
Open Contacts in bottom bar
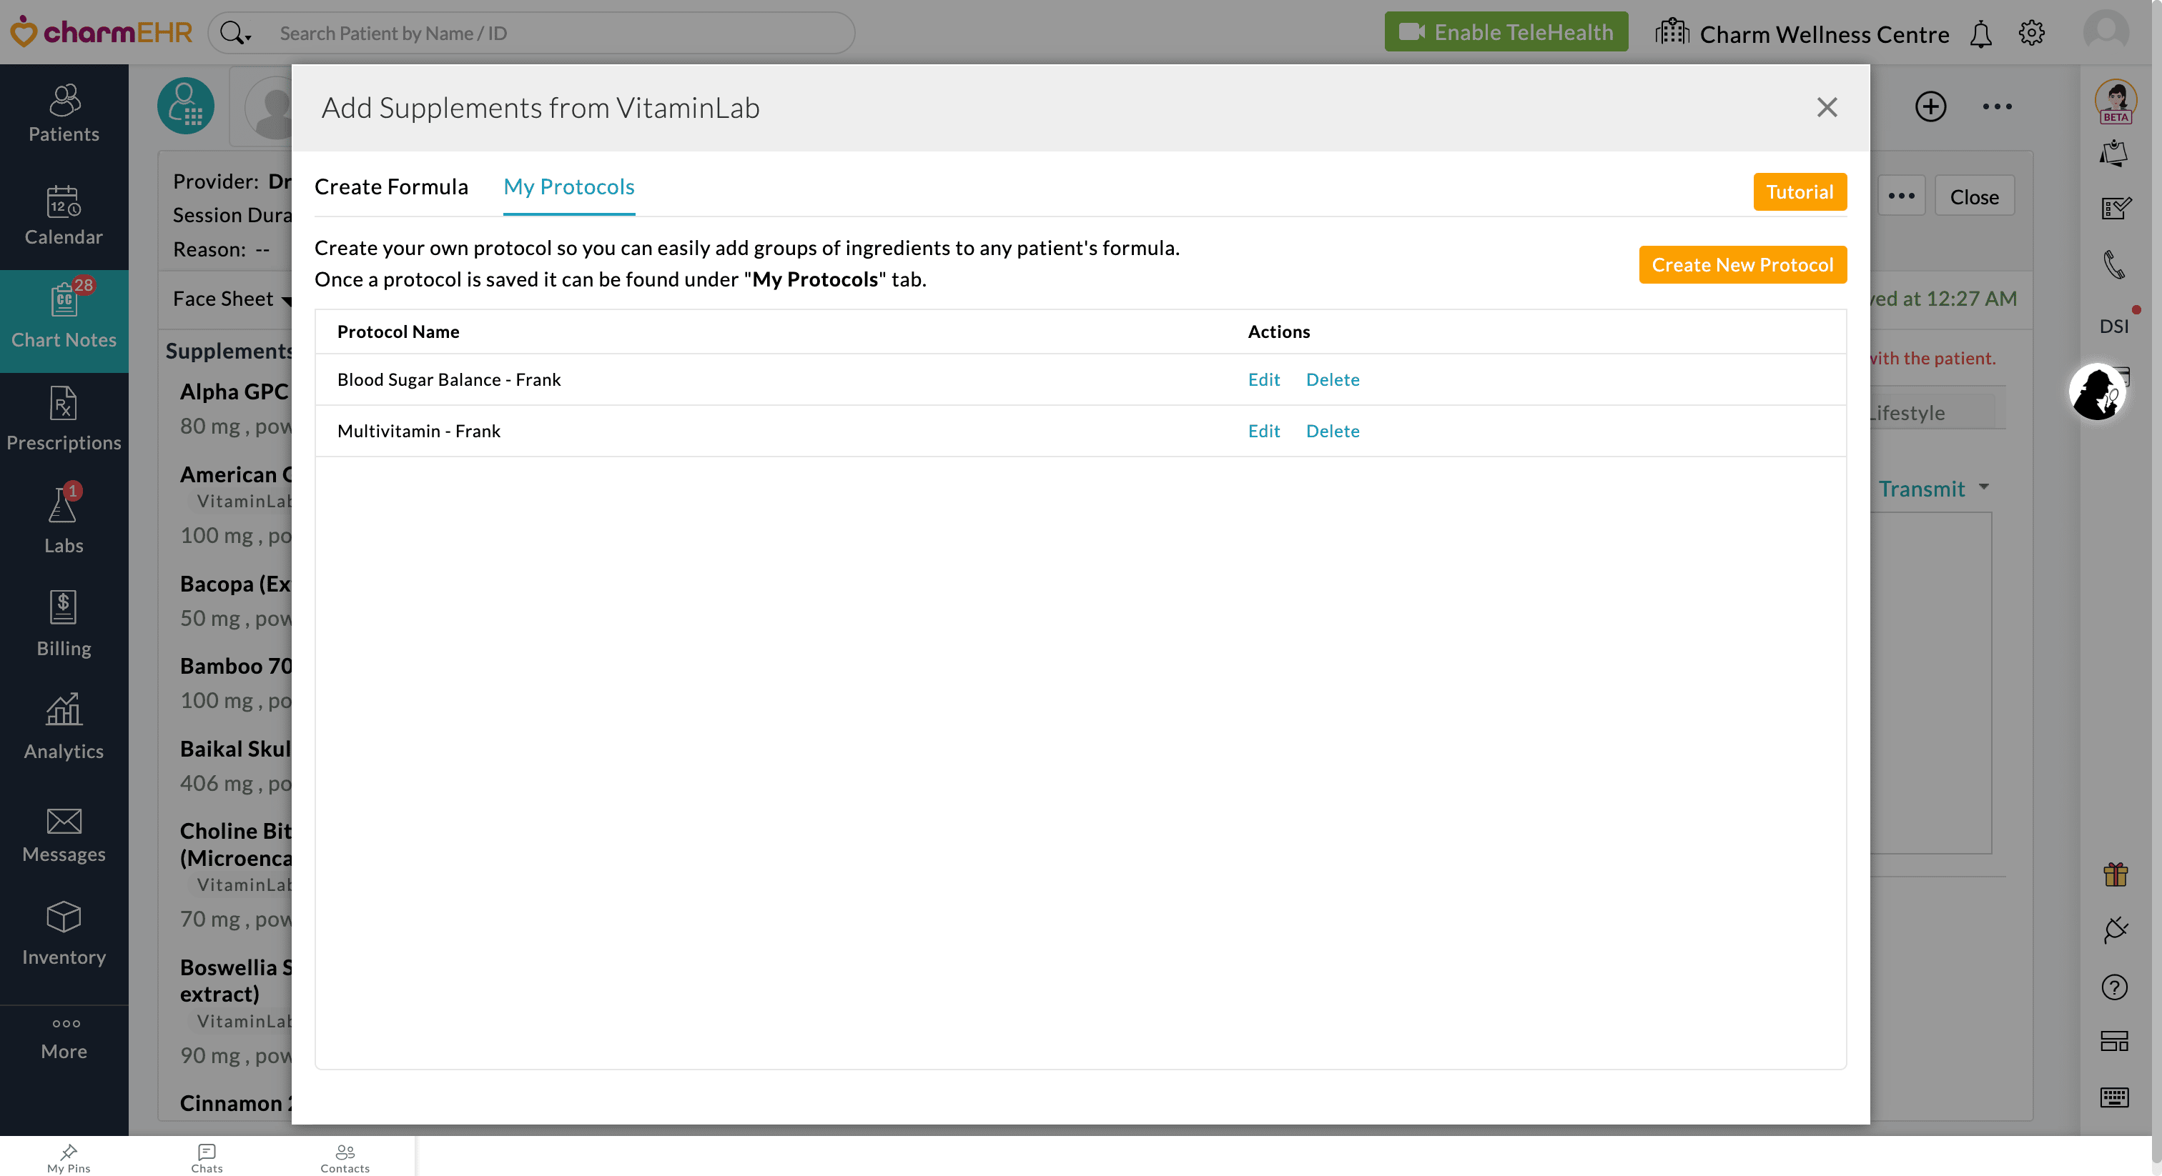click(x=345, y=1157)
